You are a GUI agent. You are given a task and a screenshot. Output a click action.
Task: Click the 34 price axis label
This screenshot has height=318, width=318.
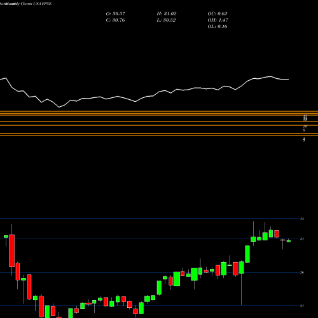pos(302,219)
